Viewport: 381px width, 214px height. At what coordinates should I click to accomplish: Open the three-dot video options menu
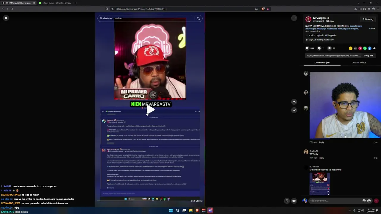[x=294, y=18]
